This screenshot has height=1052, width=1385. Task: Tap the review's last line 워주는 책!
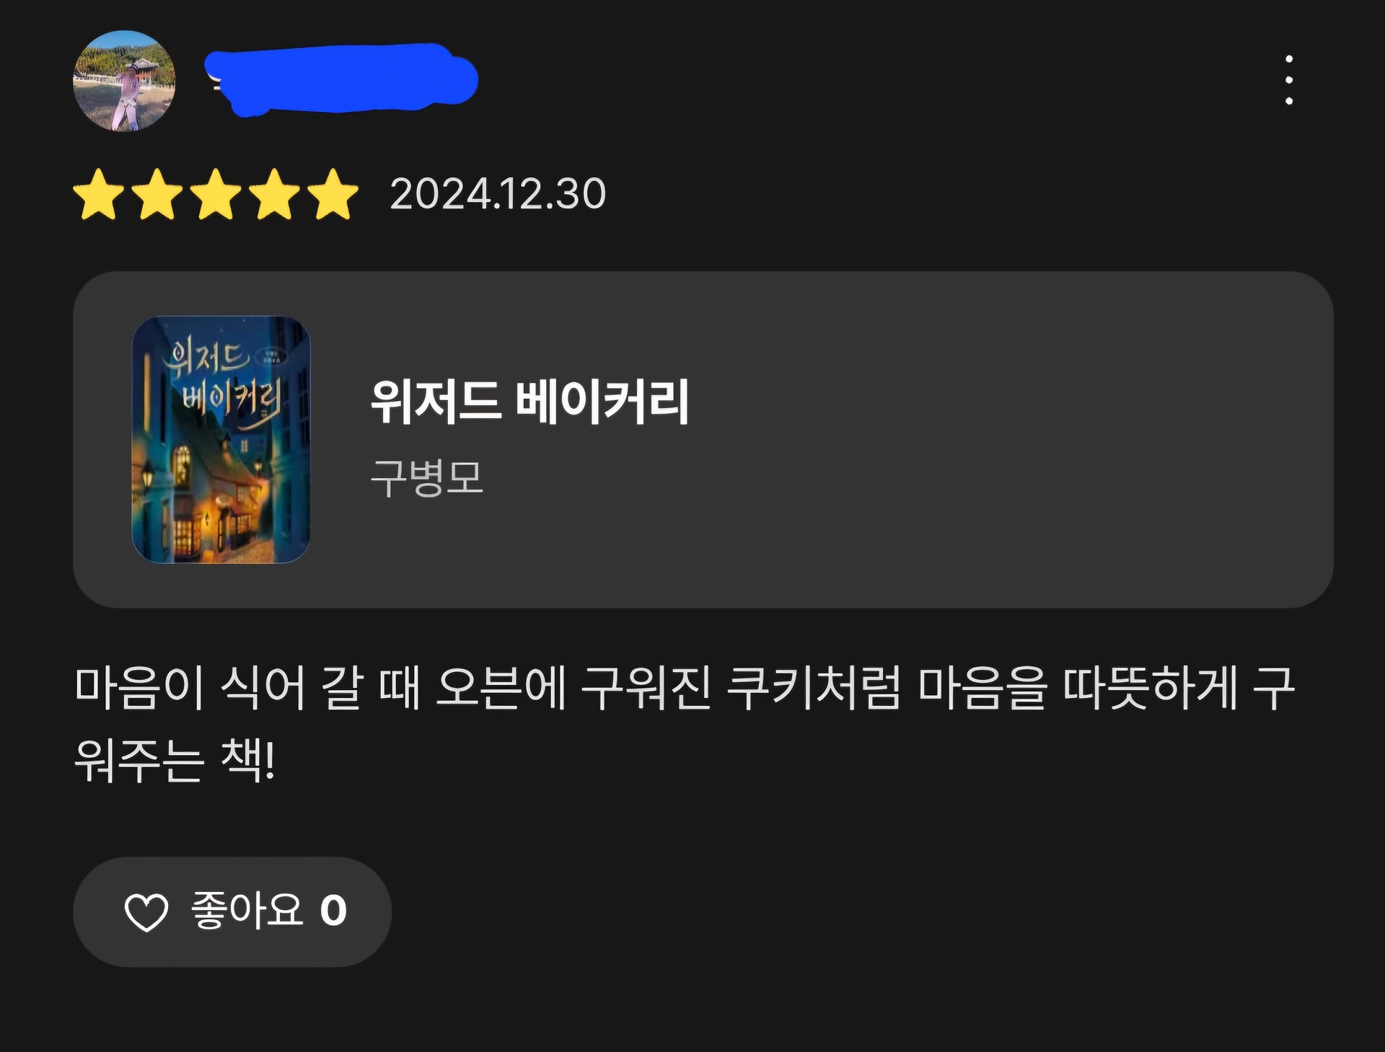pyautogui.click(x=175, y=761)
